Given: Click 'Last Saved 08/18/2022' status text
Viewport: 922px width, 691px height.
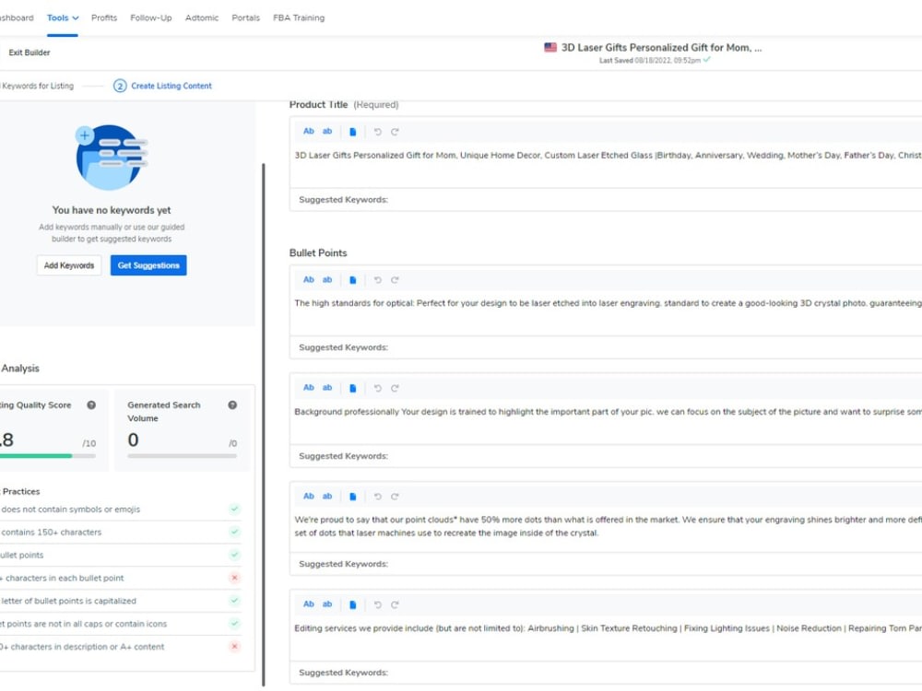Looking at the screenshot, I should click(x=650, y=61).
